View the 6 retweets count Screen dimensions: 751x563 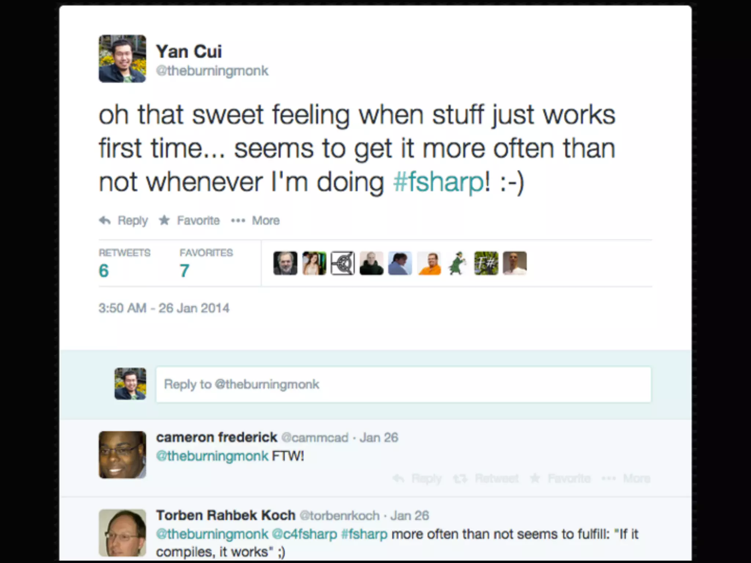(104, 271)
